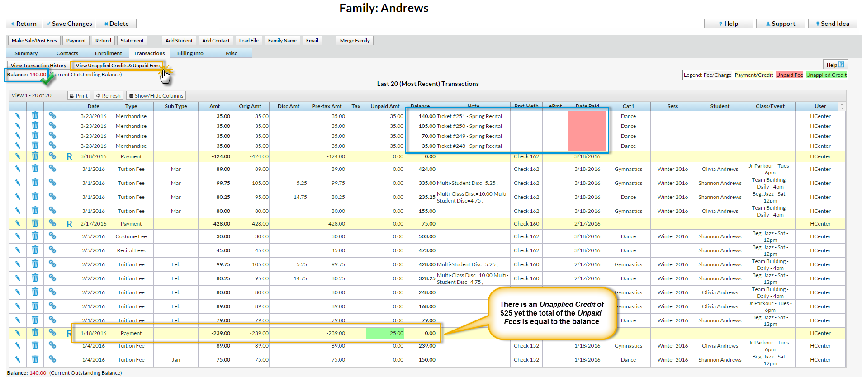Open the Statement button
Viewport: 862px width, 377px height.
[x=132, y=41]
